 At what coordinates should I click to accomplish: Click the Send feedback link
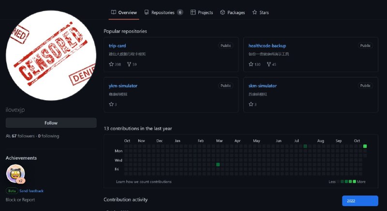[x=31, y=191]
